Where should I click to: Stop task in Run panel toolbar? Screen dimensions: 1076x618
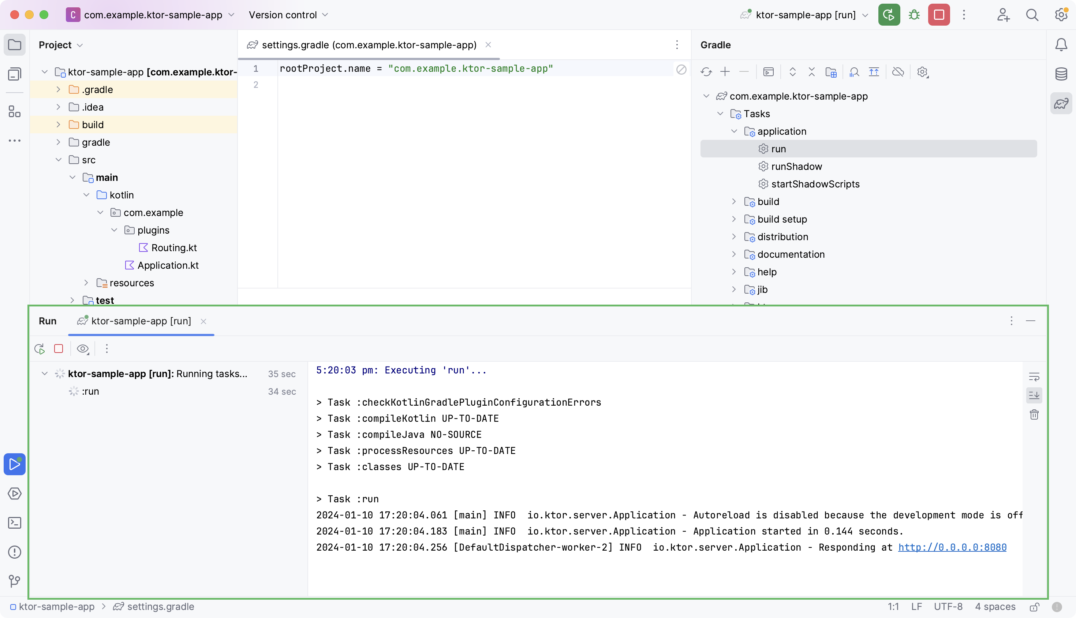(x=59, y=349)
